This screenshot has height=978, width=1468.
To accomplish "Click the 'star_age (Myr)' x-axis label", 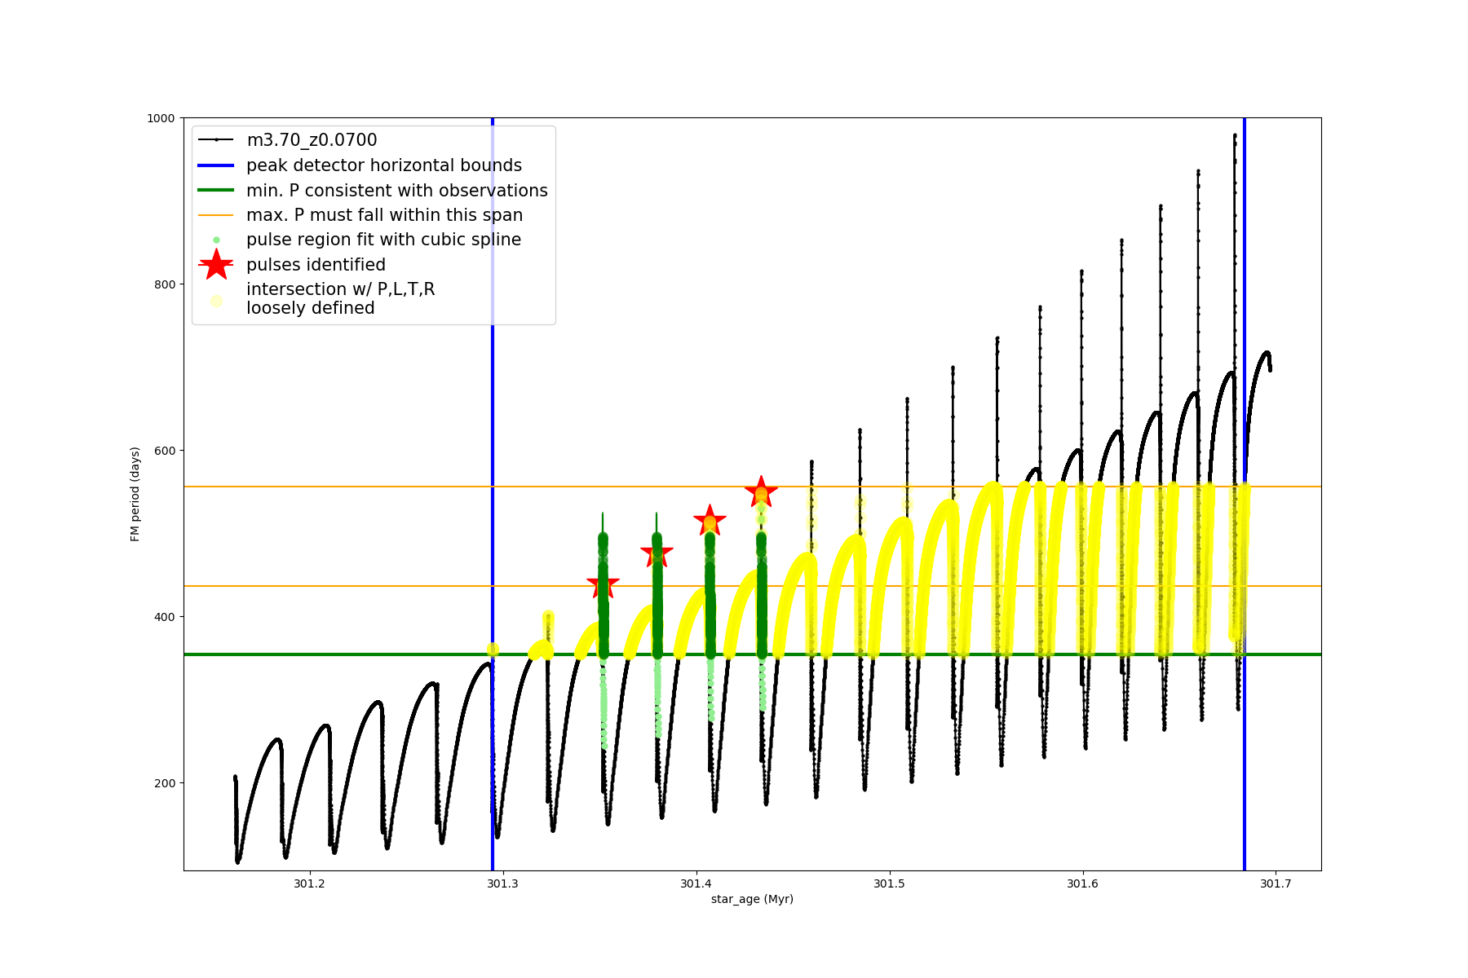I will click(x=752, y=899).
